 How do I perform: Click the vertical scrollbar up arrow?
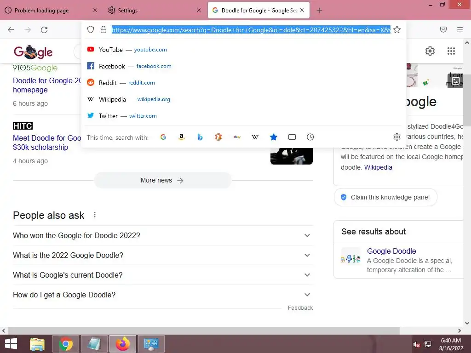point(467,43)
